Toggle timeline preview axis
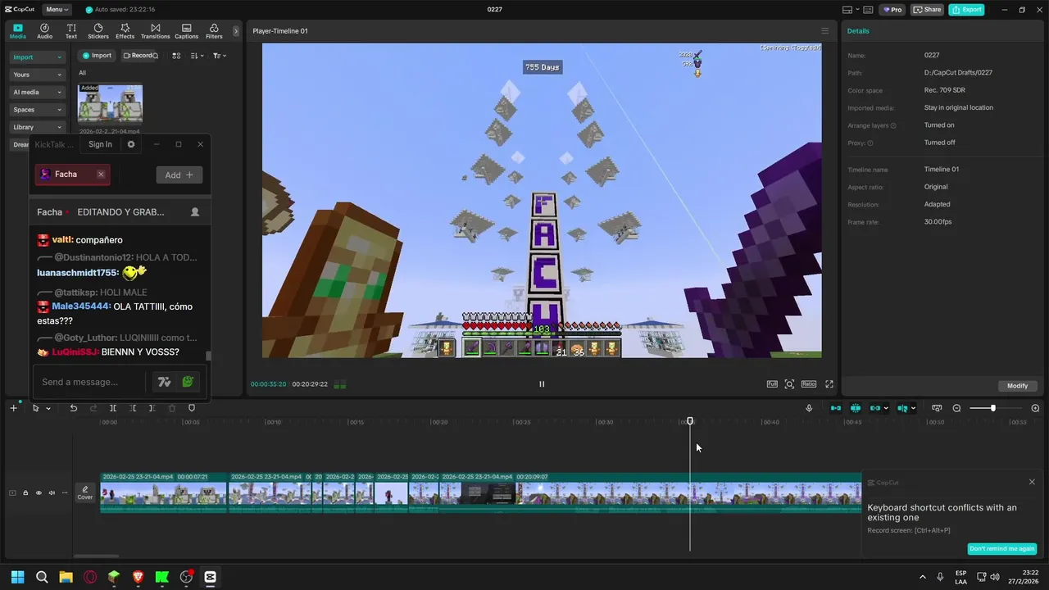This screenshot has height=590, width=1049. (903, 408)
